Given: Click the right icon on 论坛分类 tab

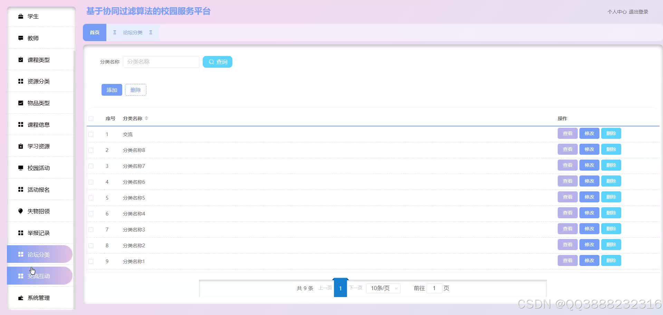Looking at the screenshot, I should pos(151,32).
